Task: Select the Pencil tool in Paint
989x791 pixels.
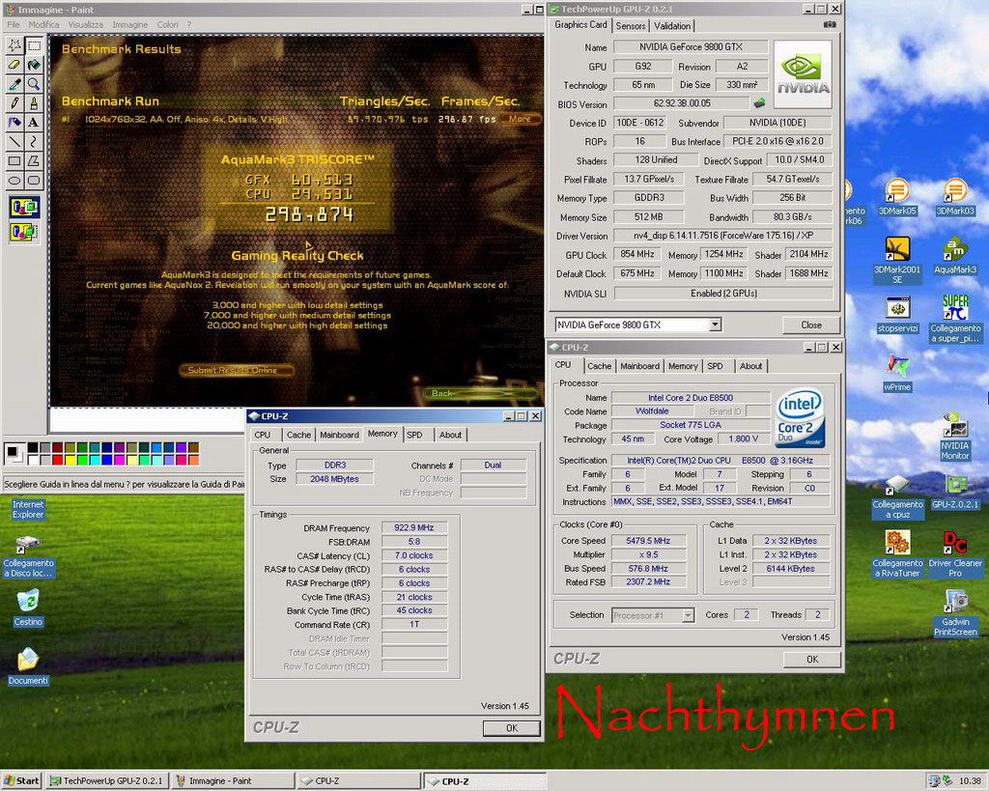Action: (x=14, y=102)
